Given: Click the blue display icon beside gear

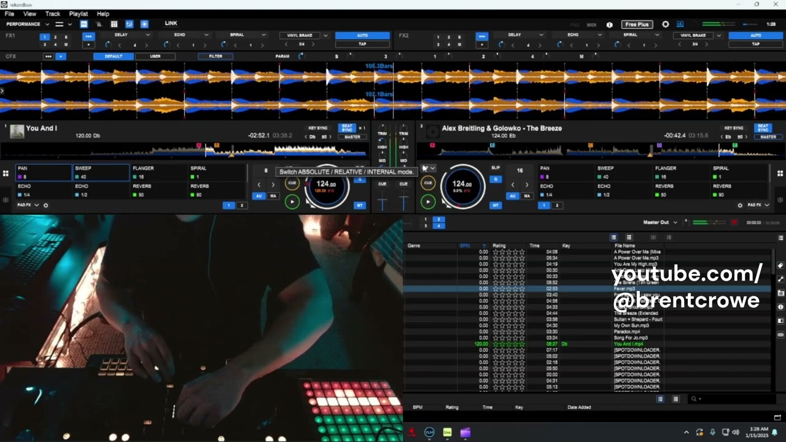Looking at the screenshot, I should 680,25.
